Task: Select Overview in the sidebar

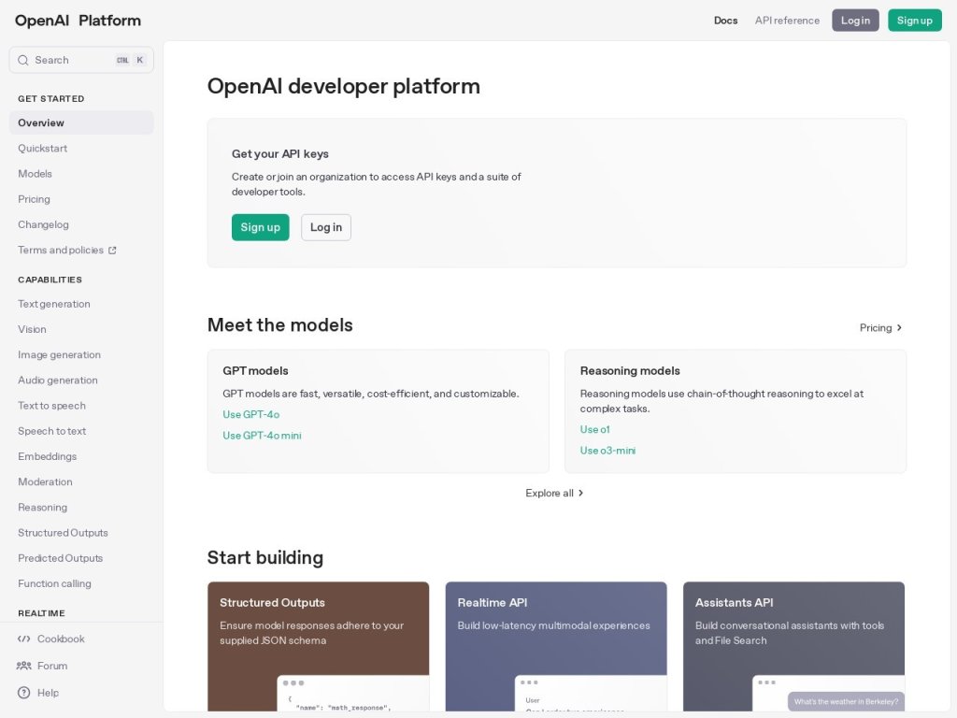Action: (x=81, y=122)
